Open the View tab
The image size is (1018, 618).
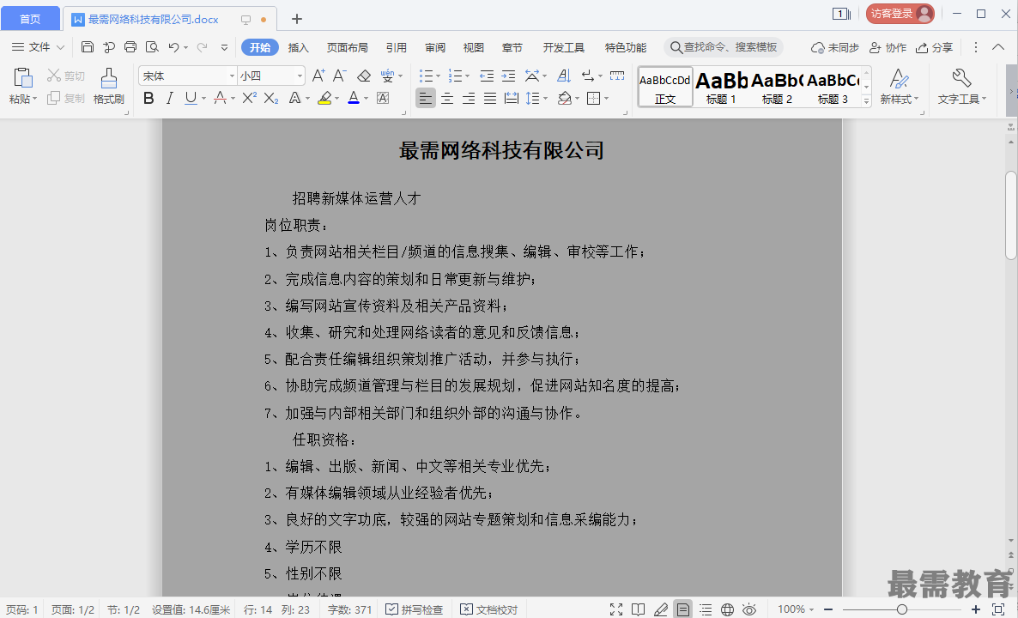[x=473, y=47]
